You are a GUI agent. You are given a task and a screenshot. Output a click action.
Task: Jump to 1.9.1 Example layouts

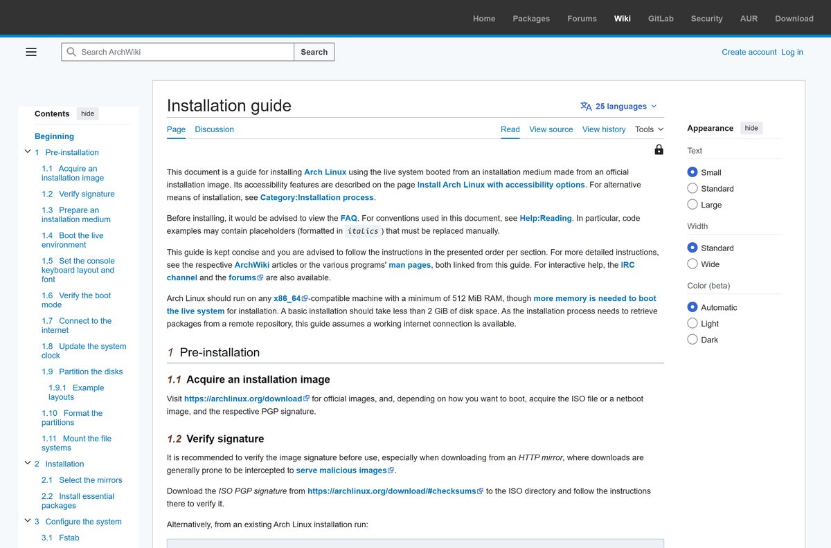tap(76, 392)
